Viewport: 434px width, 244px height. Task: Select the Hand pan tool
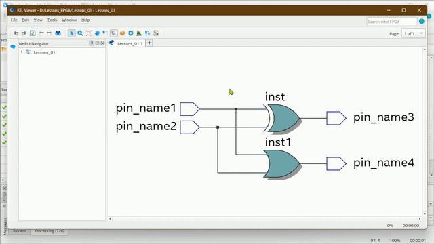[x=97, y=33]
